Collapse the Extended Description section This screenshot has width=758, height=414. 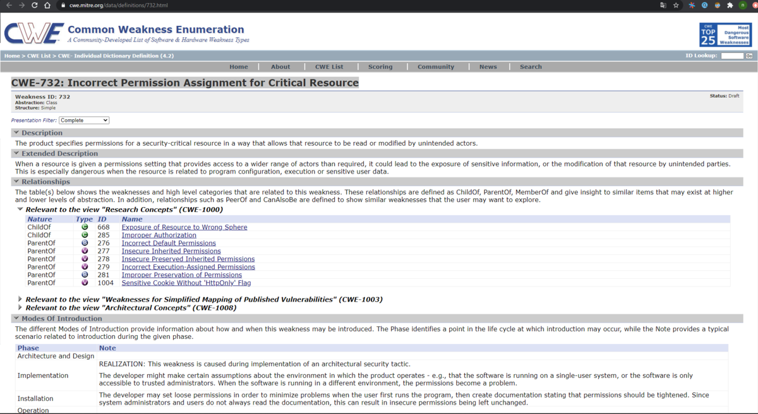tap(16, 153)
